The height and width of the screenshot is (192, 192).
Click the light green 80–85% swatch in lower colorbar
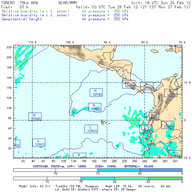coord(131,178)
